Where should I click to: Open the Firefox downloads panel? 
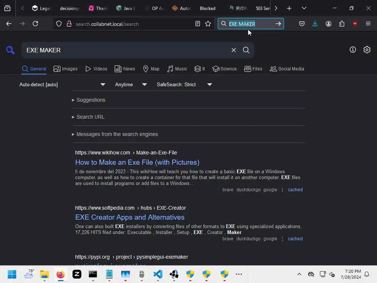[x=315, y=24]
